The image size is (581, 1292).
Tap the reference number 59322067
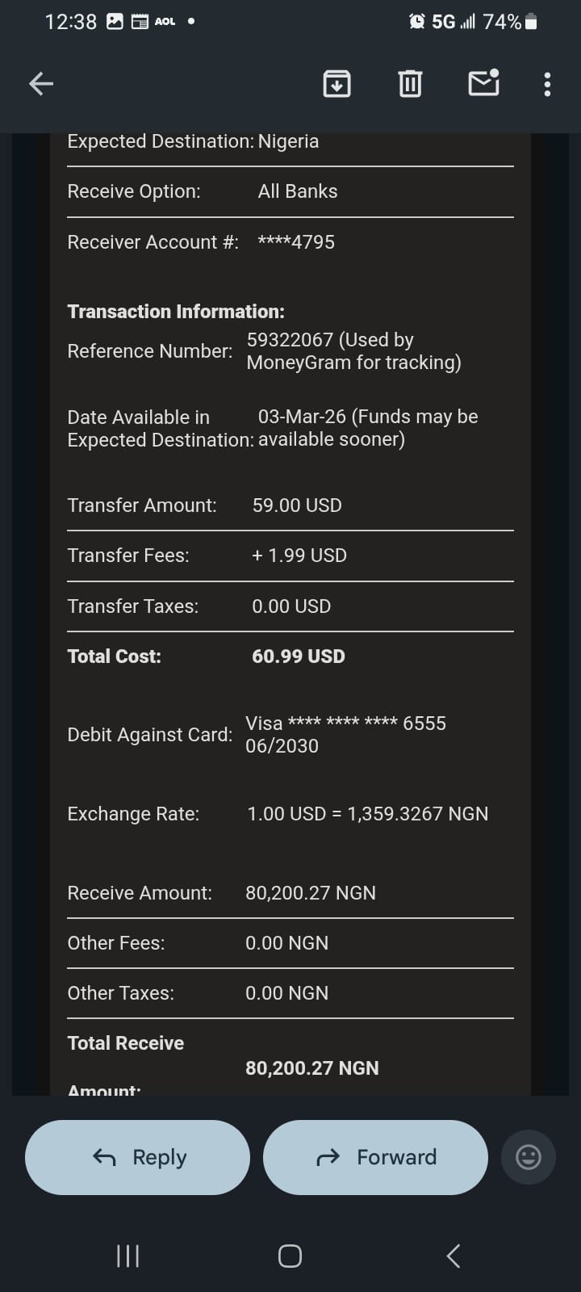click(x=289, y=340)
